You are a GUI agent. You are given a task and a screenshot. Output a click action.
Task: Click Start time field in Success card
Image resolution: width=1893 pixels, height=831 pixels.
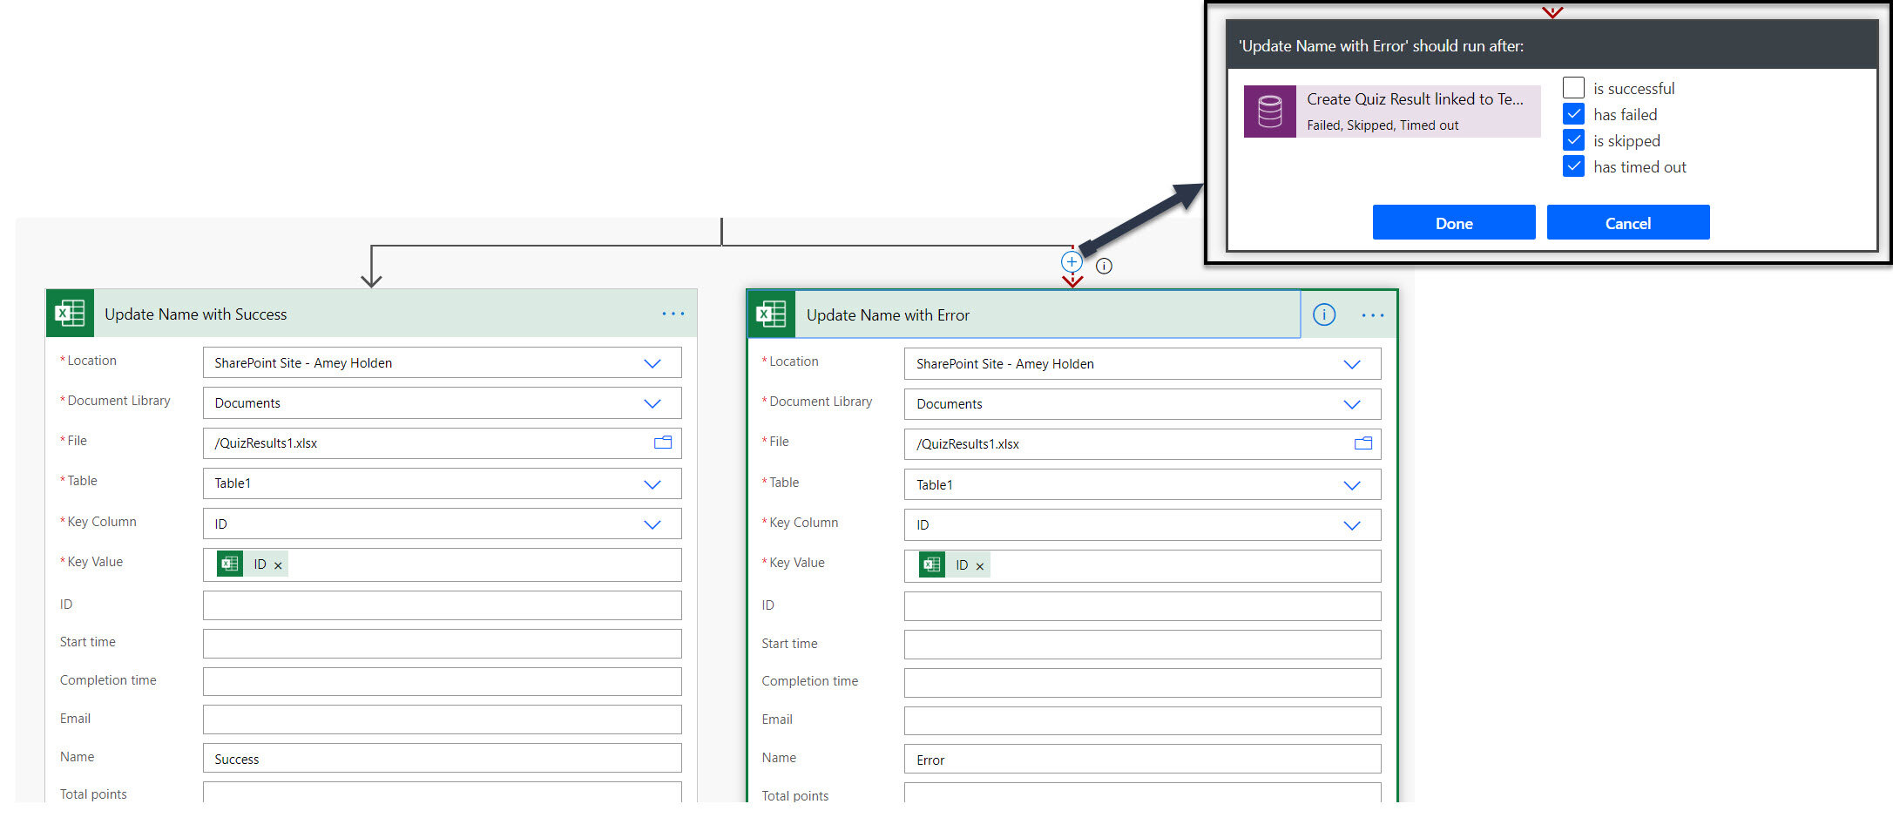point(443,644)
